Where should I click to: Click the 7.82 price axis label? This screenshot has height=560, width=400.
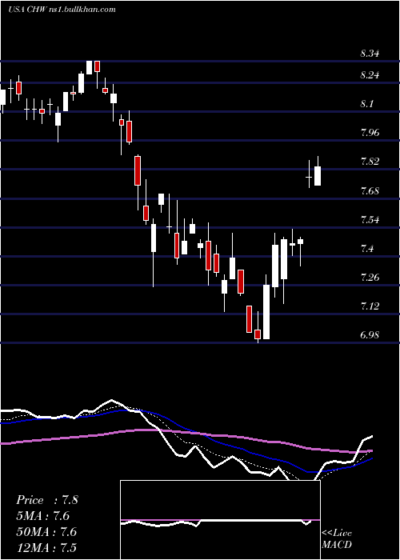tap(370, 162)
